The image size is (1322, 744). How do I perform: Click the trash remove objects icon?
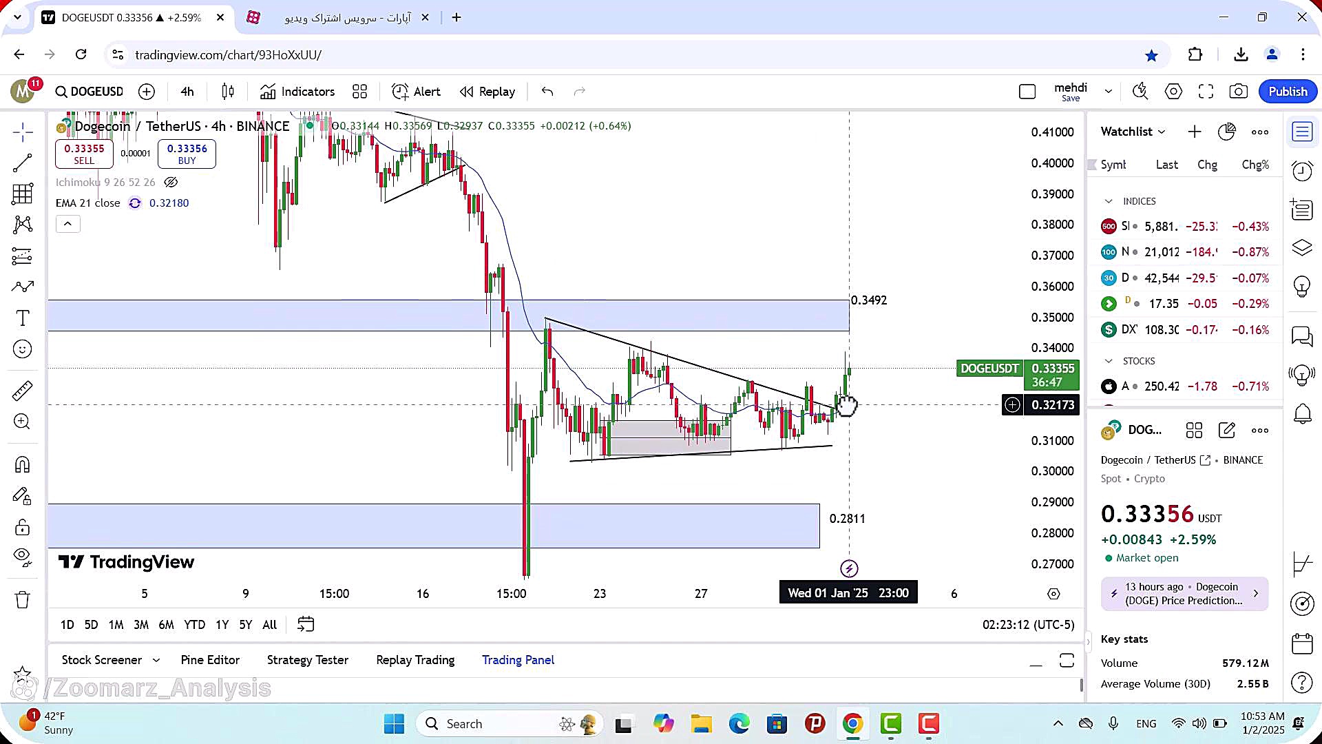pyautogui.click(x=22, y=600)
